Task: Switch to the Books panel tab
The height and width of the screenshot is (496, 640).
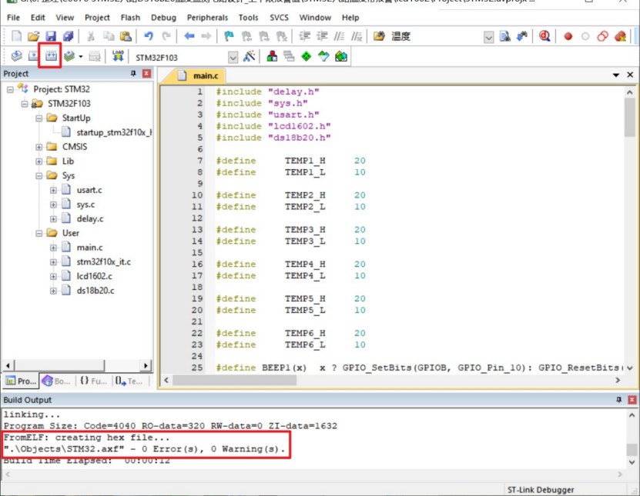Action: (x=56, y=381)
